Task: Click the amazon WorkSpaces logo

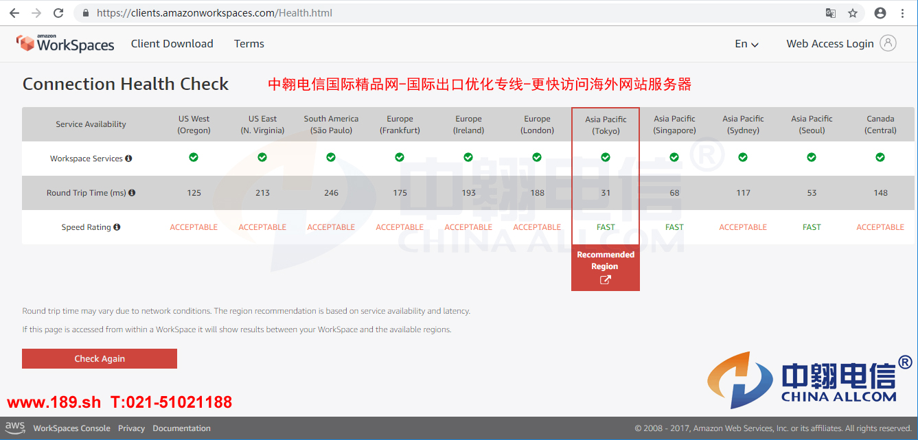Action: [x=65, y=43]
